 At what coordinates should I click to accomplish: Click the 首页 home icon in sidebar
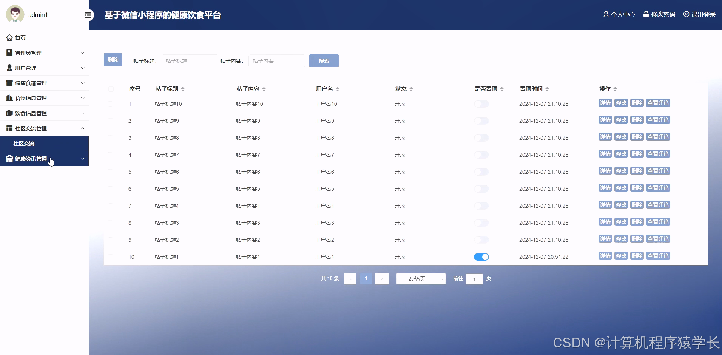[9, 37]
